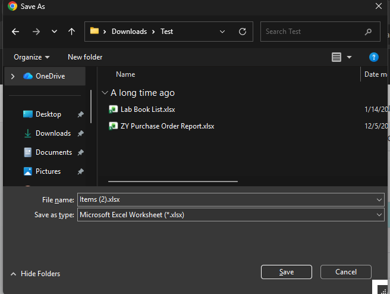Open the Organize menu
Viewport: 390px width, 294px height.
click(x=32, y=57)
